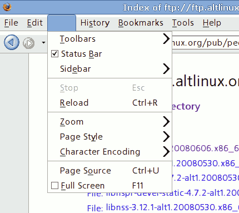
Task: Click the Index of ftp window title
Action: 181,8
